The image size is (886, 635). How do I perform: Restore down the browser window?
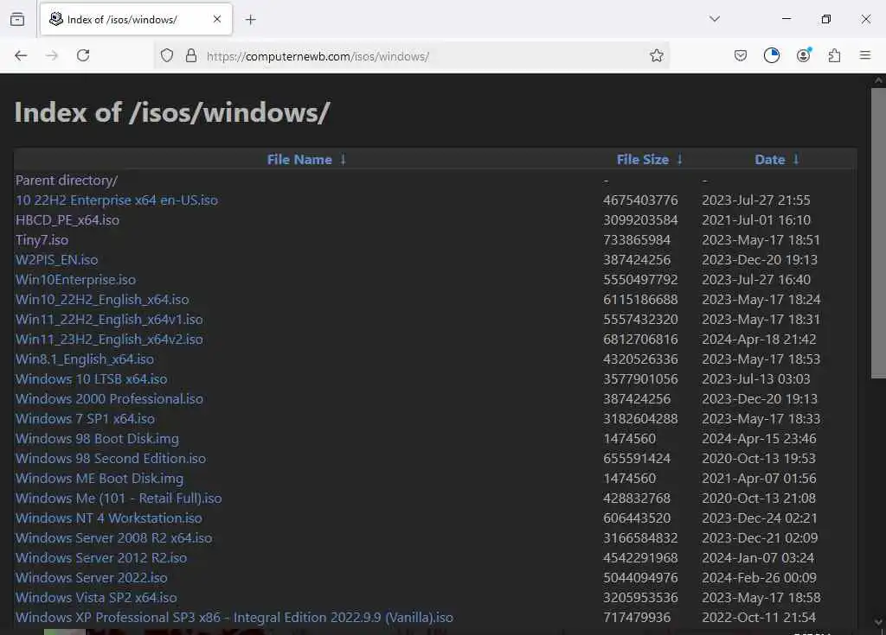pos(825,19)
